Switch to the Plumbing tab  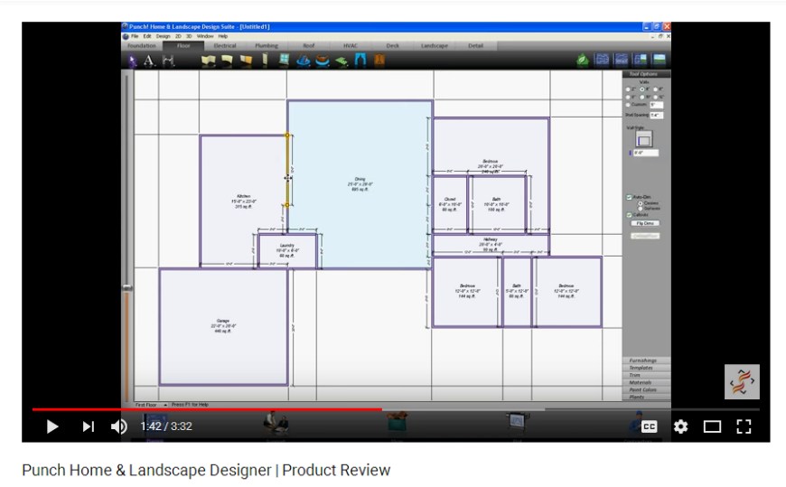[267, 46]
